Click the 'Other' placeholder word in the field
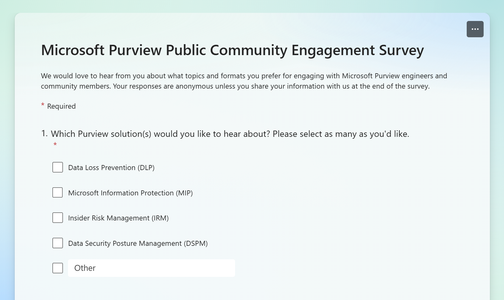The width and height of the screenshot is (504, 300). 85,268
